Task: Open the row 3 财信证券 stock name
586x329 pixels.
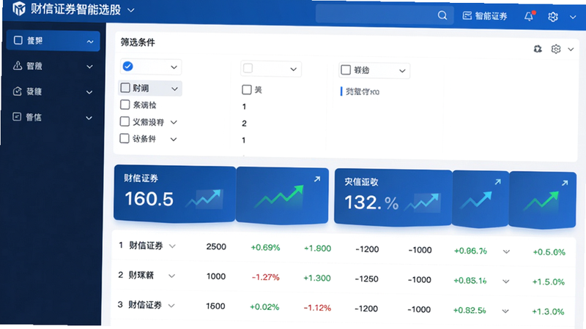Action: click(145, 305)
